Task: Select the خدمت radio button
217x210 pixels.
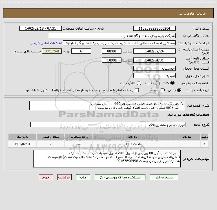Action: click(158, 83)
